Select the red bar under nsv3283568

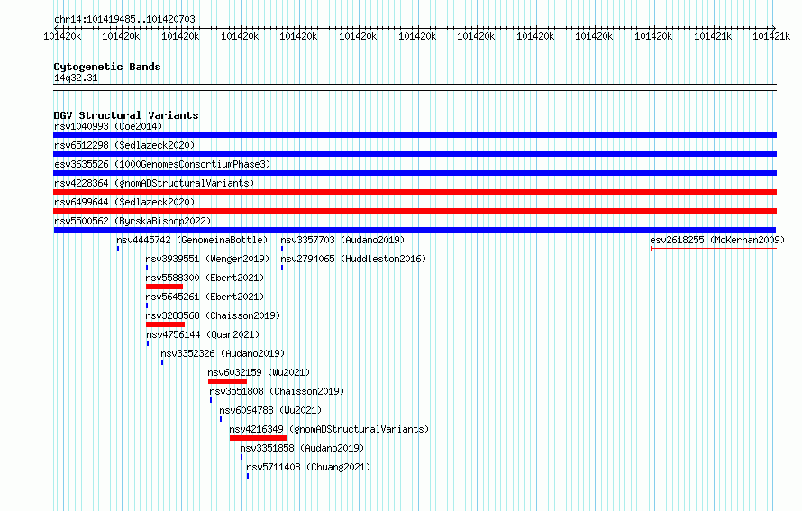(165, 324)
